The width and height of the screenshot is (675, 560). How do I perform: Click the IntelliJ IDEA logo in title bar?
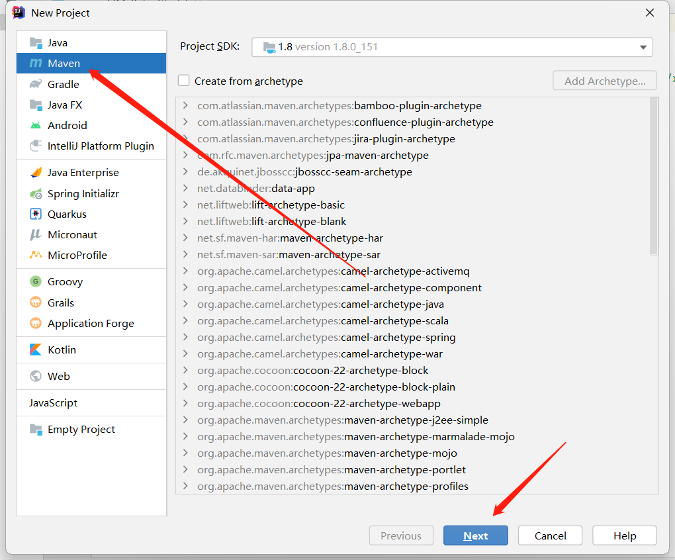[19, 13]
